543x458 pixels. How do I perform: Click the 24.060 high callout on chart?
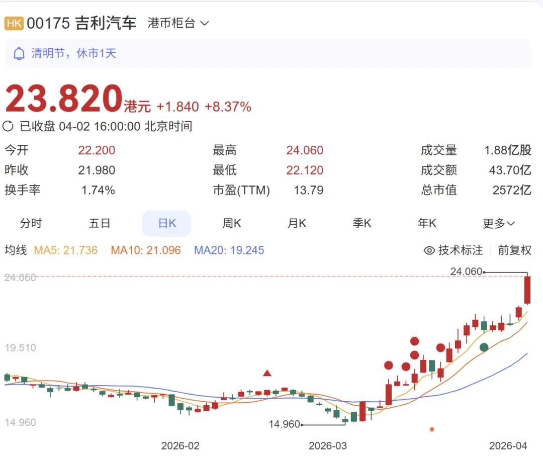click(x=466, y=271)
